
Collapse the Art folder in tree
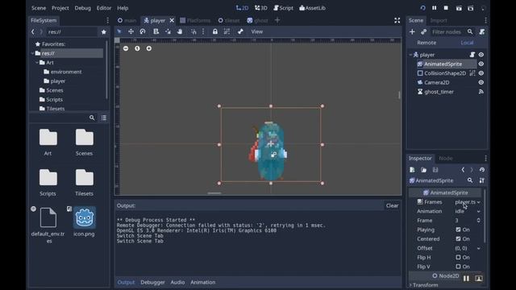pos(37,63)
